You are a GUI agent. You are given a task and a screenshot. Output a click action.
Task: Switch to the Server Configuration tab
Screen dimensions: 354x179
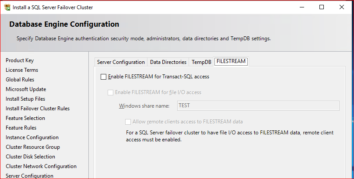tap(121, 62)
